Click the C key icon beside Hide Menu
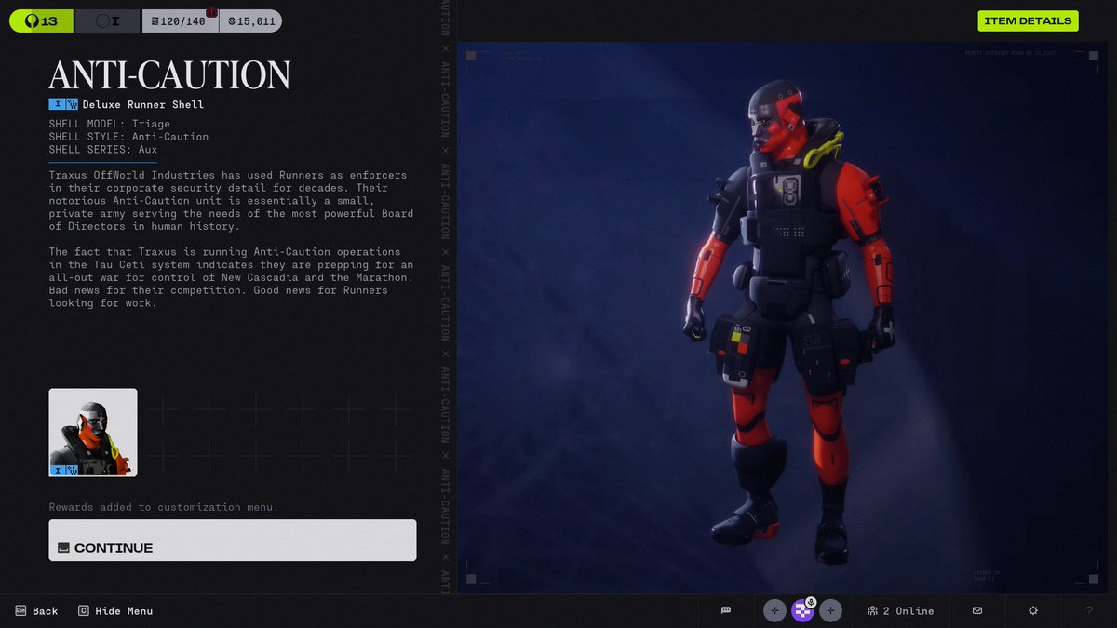This screenshot has width=1117, height=628. [x=84, y=611]
